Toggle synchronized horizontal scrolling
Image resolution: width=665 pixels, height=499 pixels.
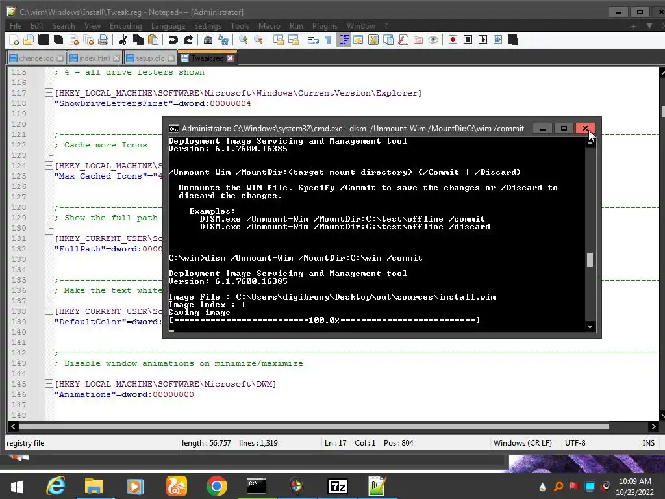point(293,40)
